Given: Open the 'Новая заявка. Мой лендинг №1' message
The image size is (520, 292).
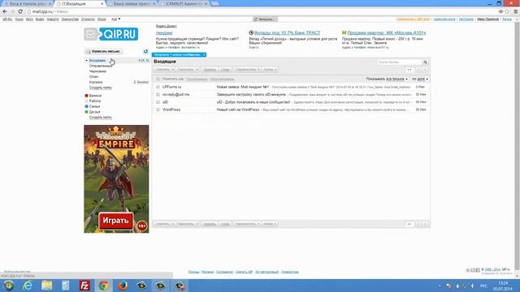Looking at the screenshot, I should [x=242, y=87].
